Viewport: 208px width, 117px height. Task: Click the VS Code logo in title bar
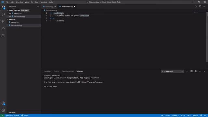[x=3, y=2]
